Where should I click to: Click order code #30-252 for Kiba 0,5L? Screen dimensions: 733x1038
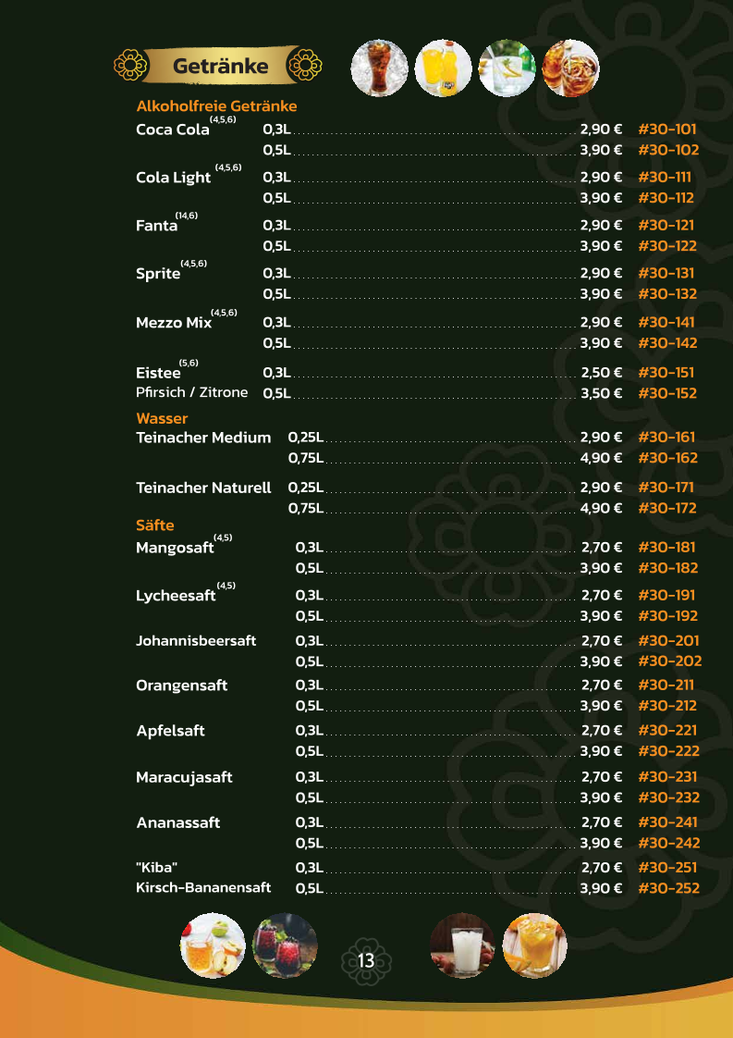(669, 888)
